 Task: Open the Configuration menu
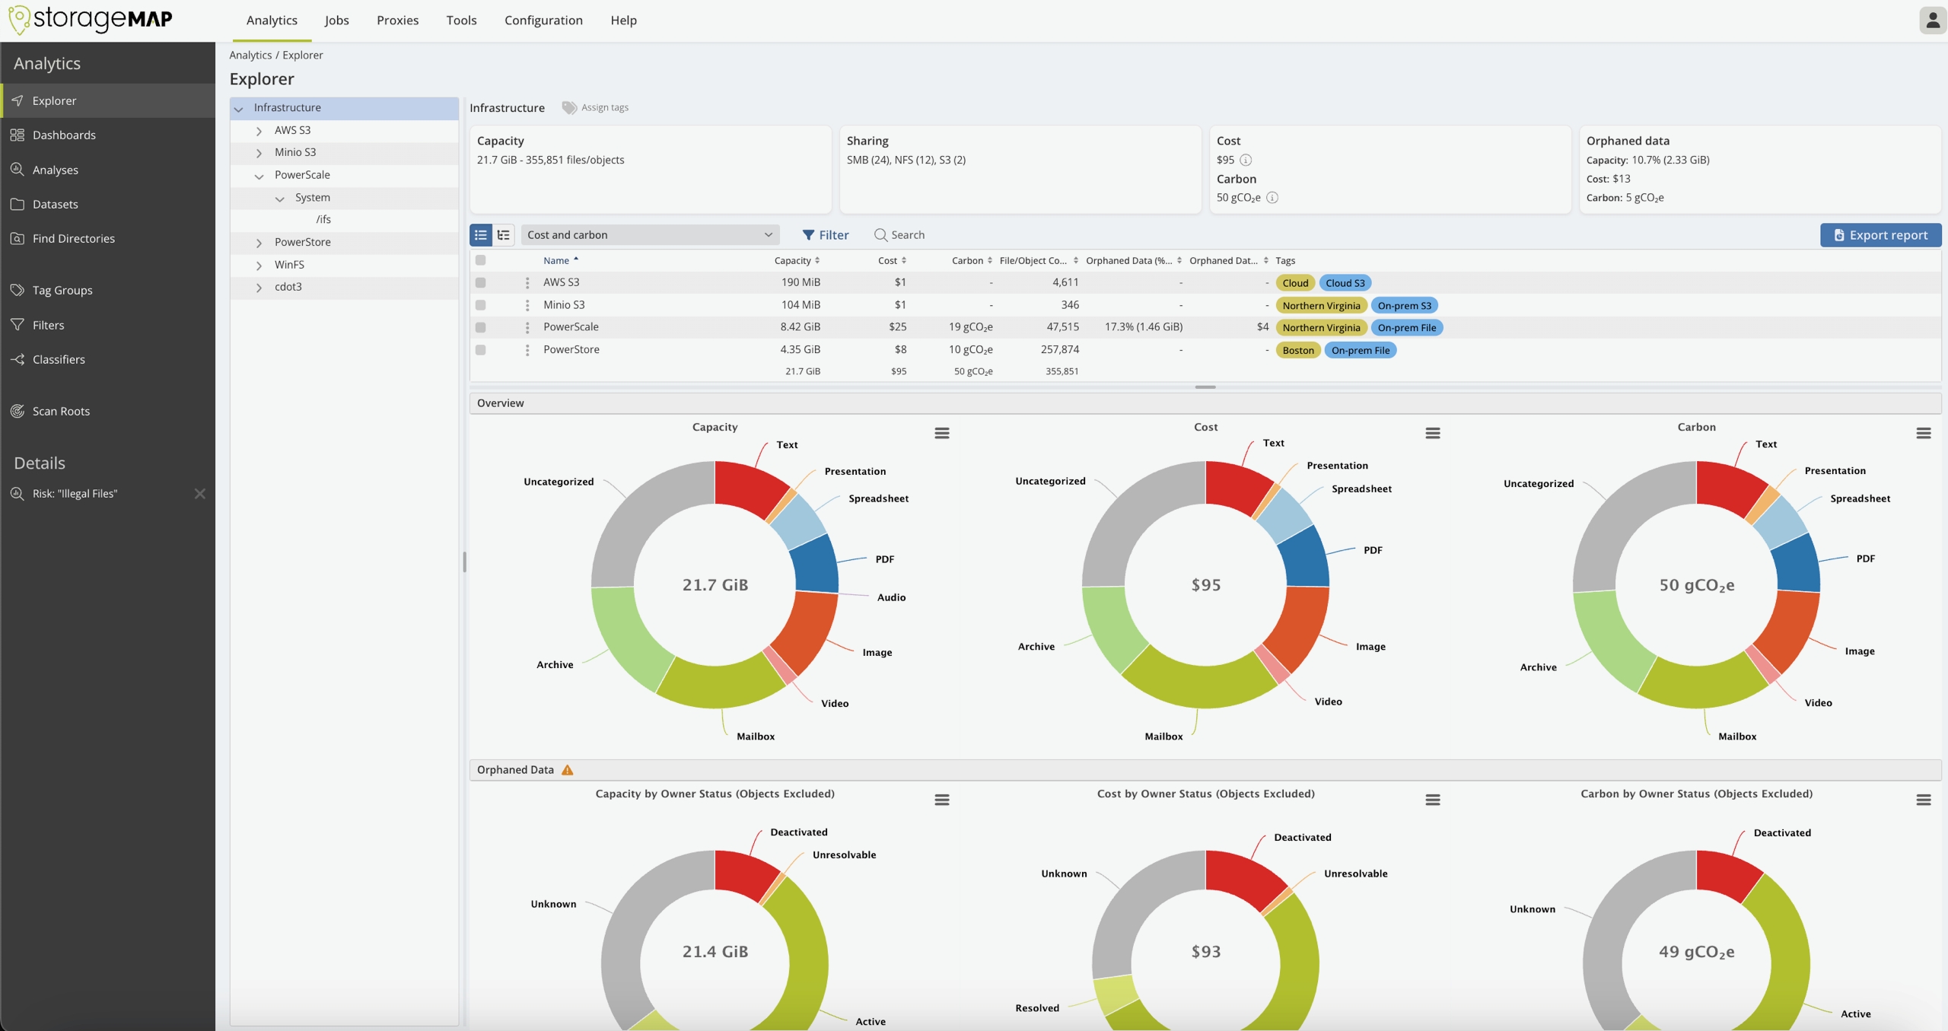[543, 21]
